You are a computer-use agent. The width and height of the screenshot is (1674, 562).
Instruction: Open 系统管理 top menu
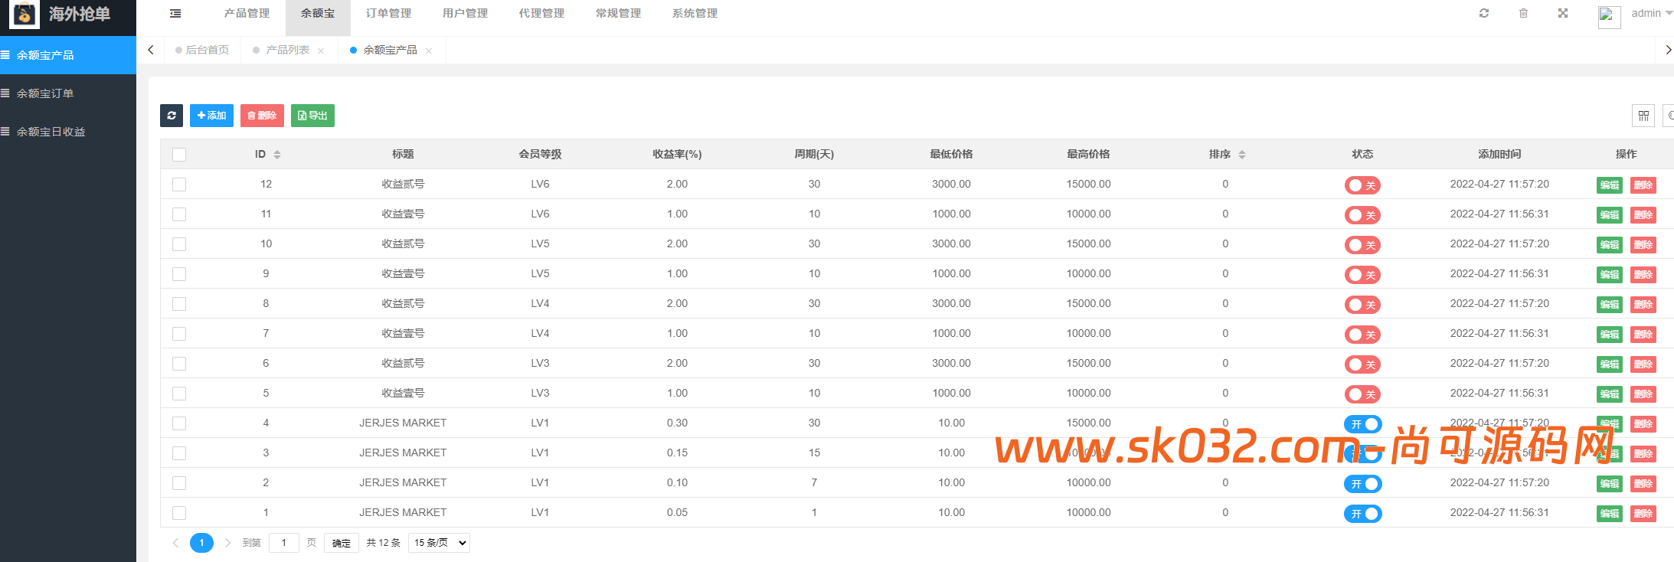(x=695, y=13)
